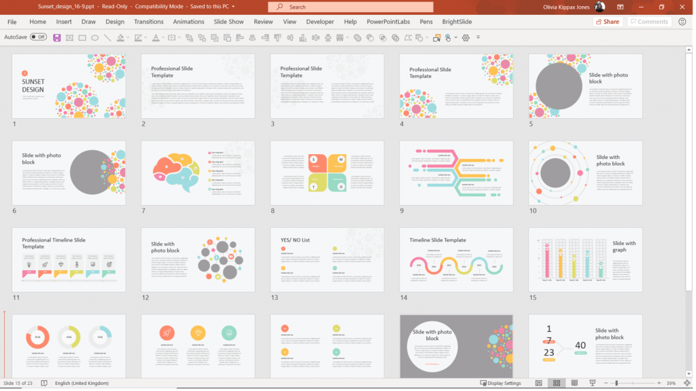Screen dimensions: 696x391
Task: Open Reading View from the status bar
Action: pos(576,382)
